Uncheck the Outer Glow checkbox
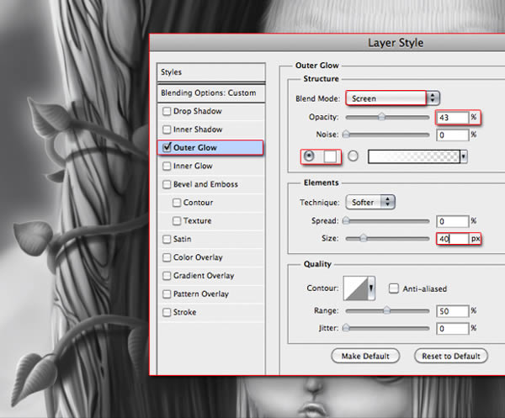Viewport: 505px width, 418px height. [x=167, y=148]
